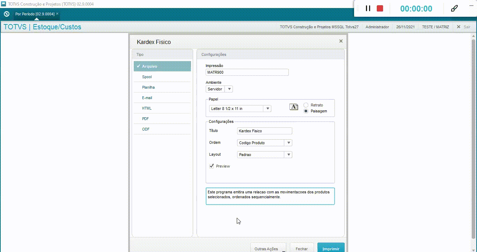The image size is (477, 252).
Task: Select the E-mail output type
Action: pos(162,98)
